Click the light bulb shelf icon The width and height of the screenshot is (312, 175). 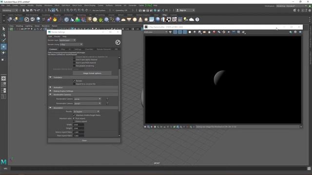(x=186, y=19)
